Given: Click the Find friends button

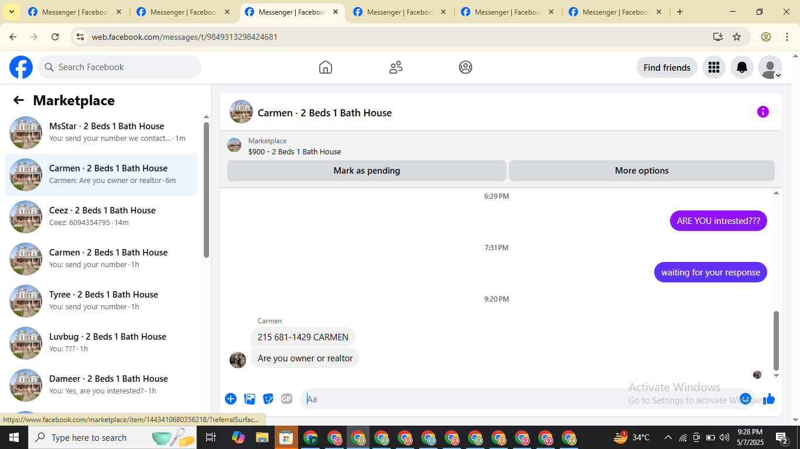Looking at the screenshot, I should (x=666, y=67).
